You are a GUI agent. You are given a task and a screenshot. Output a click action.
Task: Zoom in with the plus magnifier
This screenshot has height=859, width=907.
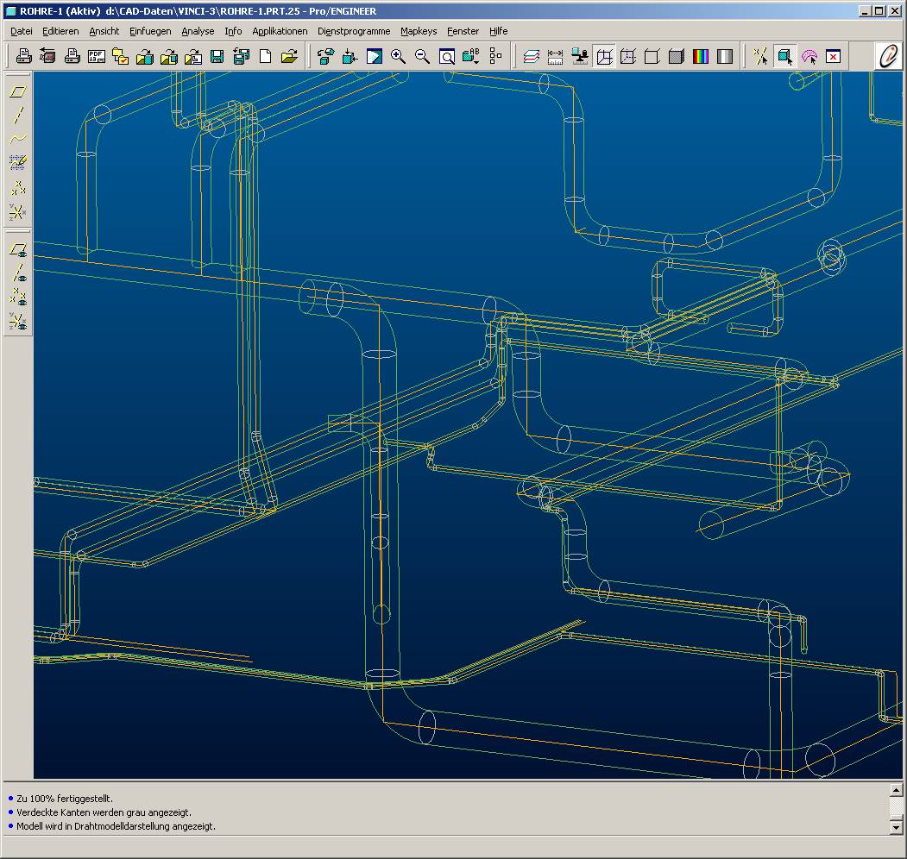398,56
